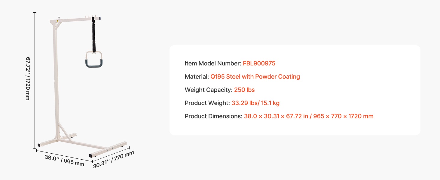Click the Material label
Image resolution: width=440 pixels, height=180 pixels.
[197, 76]
